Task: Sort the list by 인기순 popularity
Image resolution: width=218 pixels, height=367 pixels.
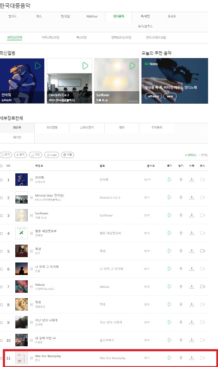Action: pyautogui.click(x=204, y=155)
